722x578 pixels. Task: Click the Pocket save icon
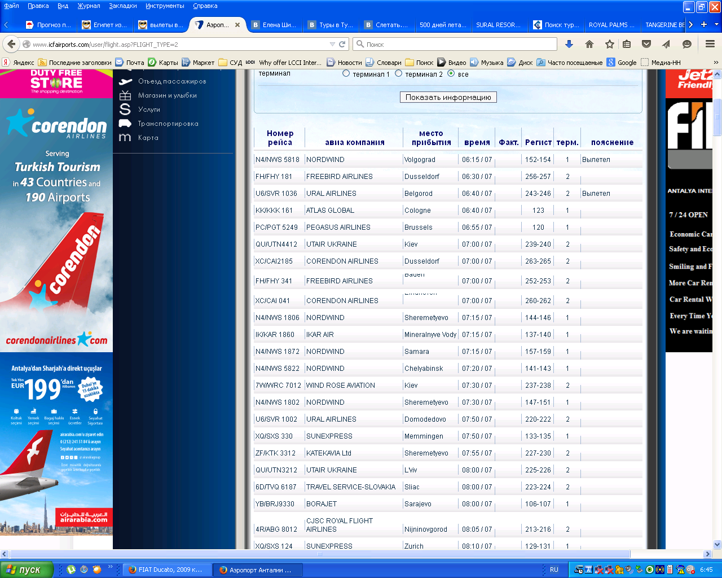(646, 44)
